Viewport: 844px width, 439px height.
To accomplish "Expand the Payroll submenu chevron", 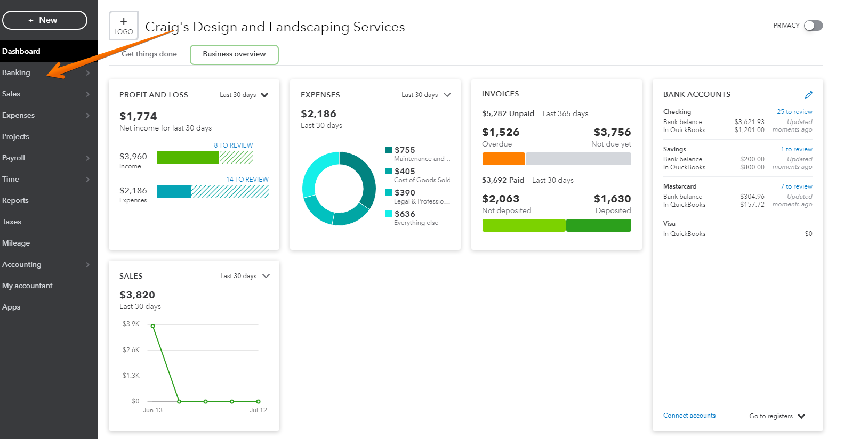I will pos(88,158).
